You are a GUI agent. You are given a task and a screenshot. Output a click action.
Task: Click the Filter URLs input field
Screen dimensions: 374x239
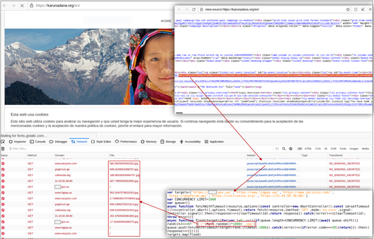pos(19,149)
